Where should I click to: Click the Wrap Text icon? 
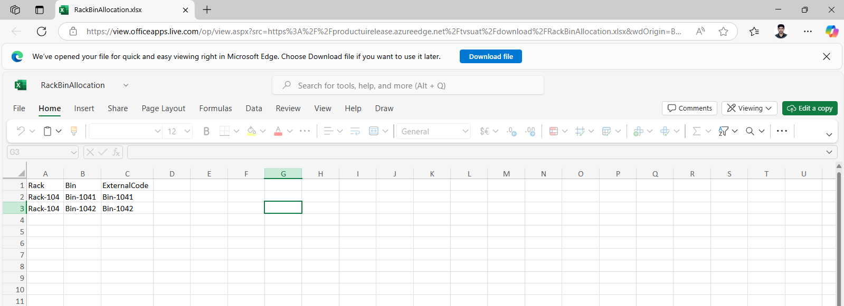click(x=355, y=131)
